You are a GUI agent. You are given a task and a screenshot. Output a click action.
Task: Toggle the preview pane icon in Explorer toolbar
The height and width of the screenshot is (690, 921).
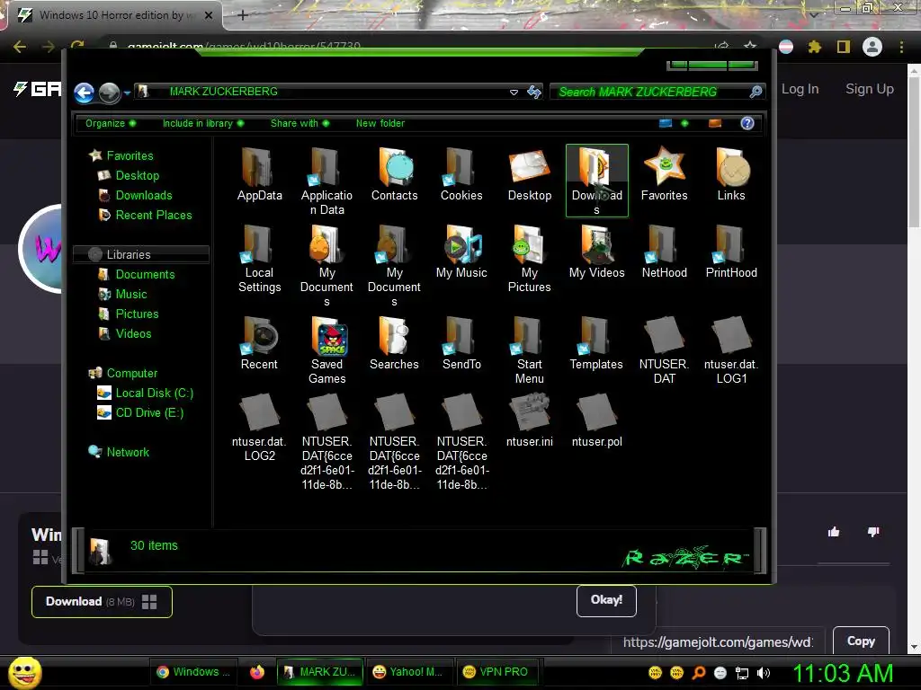715,123
